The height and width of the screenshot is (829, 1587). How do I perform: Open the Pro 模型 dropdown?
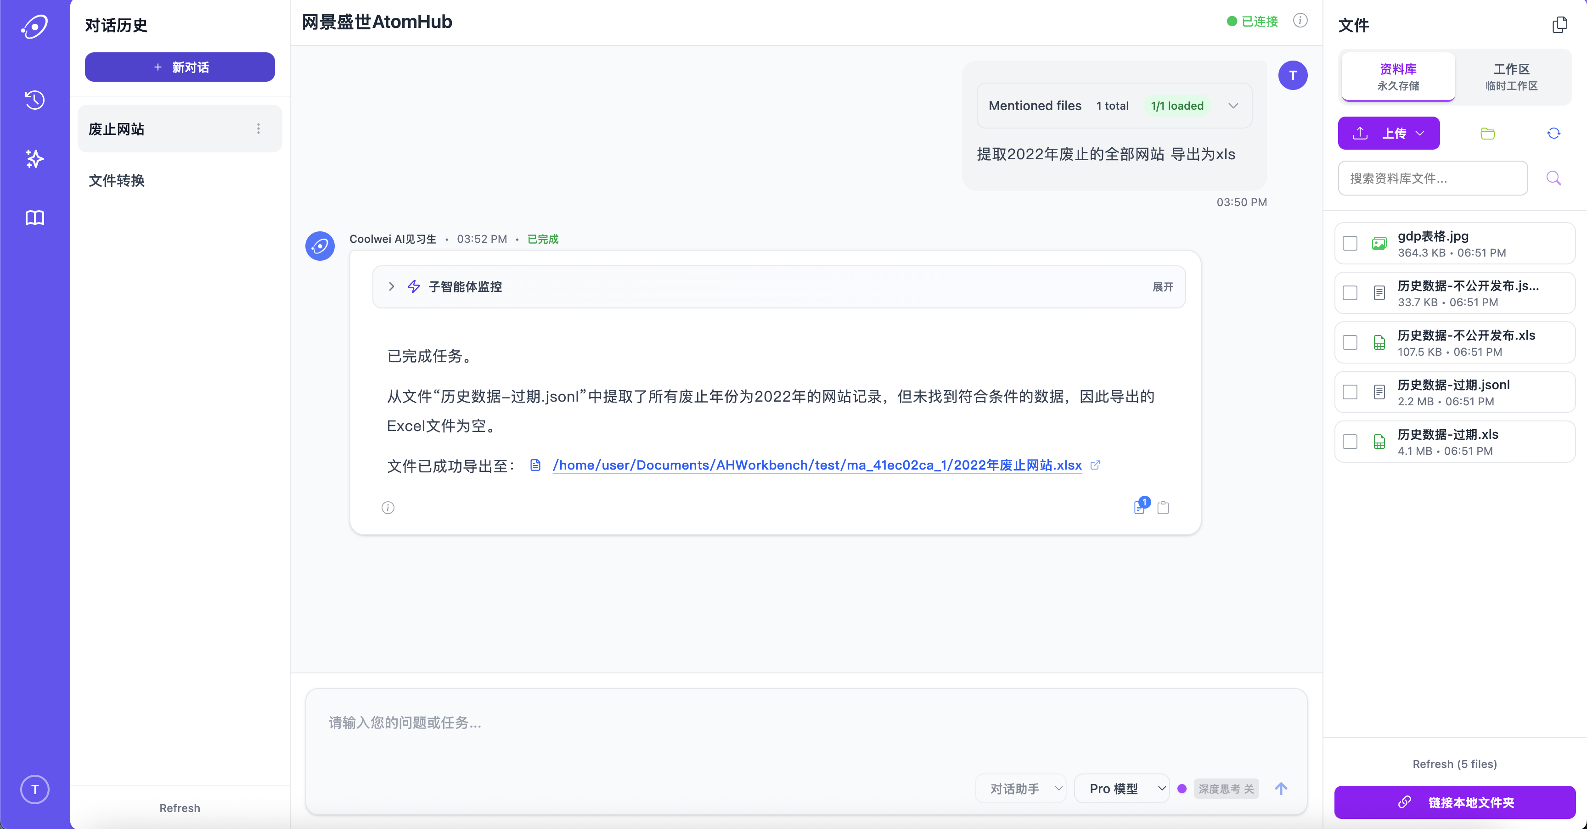(1122, 788)
